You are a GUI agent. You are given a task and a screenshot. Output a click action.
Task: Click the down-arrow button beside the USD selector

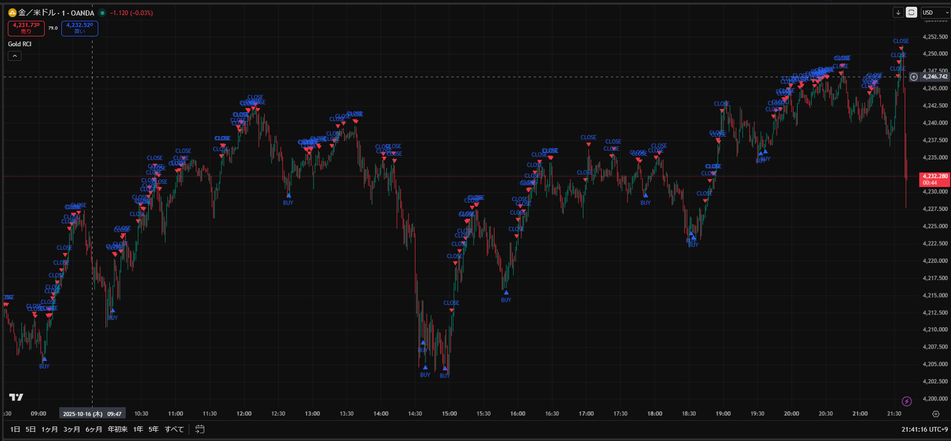point(898,12)
